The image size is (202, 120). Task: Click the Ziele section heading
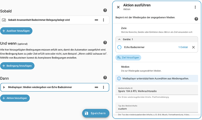tap(124, 28)
